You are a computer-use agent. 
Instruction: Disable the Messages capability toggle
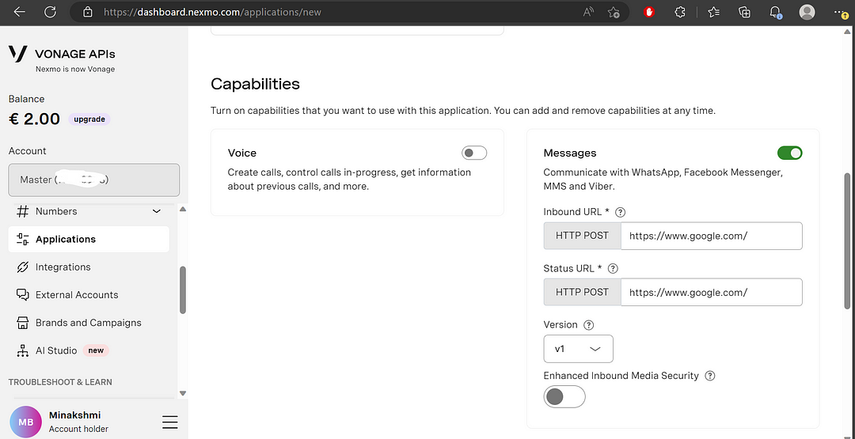point(789,153)
